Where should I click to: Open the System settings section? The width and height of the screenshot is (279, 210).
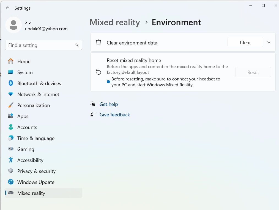point(25,72)
